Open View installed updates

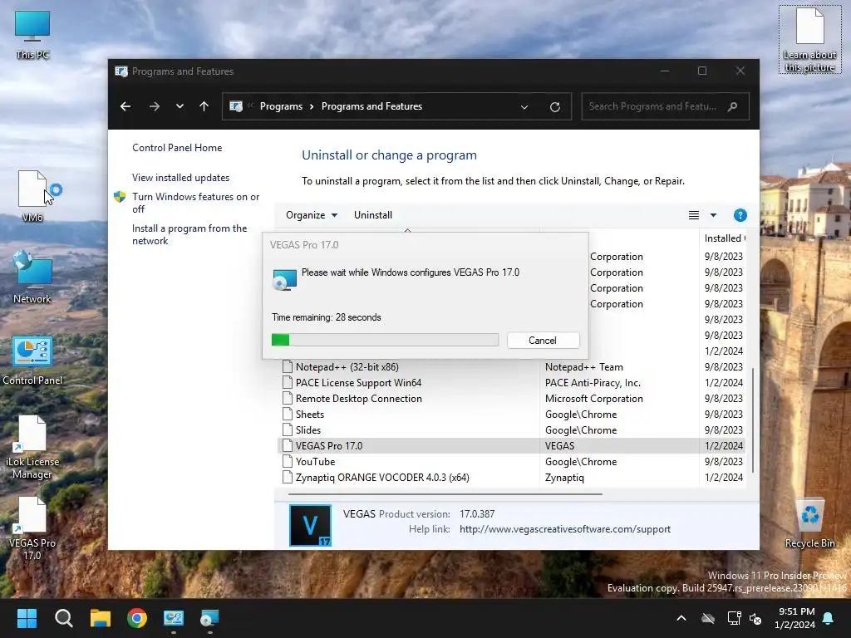[180, 178]
